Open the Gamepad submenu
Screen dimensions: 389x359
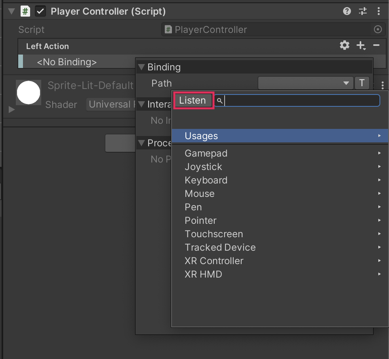(206, 153)
